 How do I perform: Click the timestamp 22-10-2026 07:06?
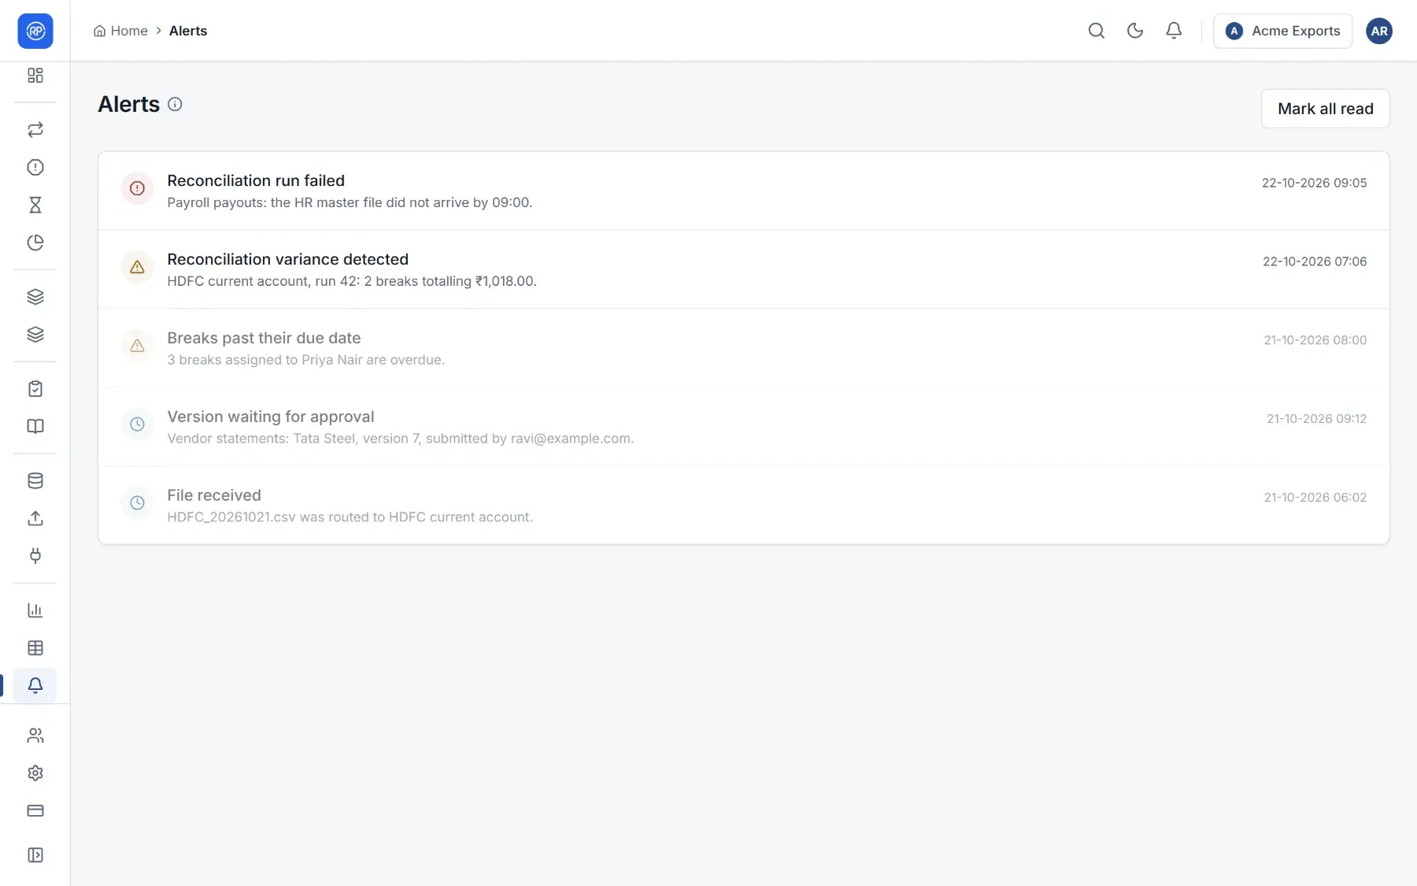pos(1315,261)
